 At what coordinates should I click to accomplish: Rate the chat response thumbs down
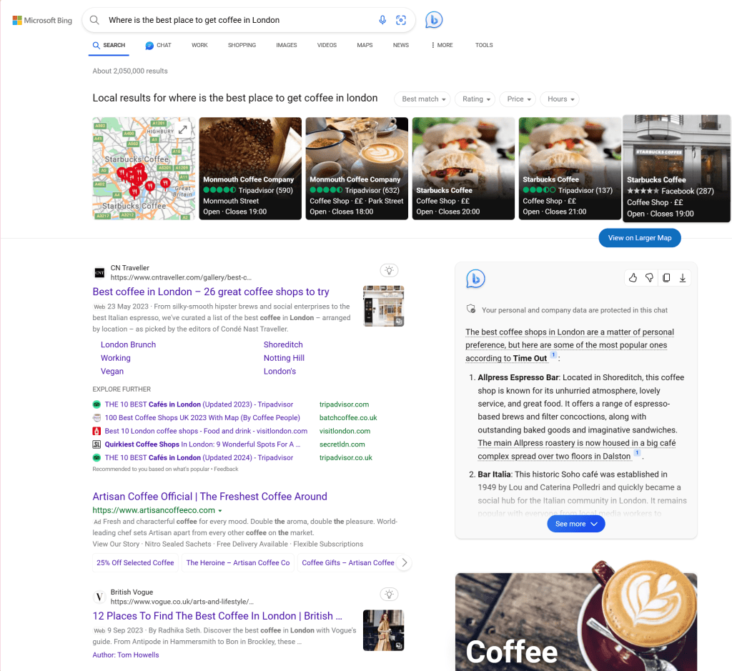click(x=649, y=277)
